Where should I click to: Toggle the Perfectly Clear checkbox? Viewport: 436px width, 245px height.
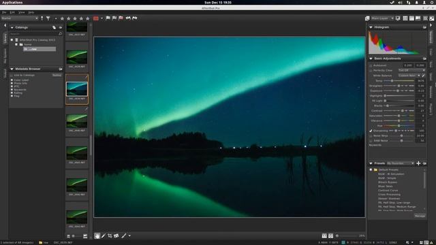(x=371, y=71)
